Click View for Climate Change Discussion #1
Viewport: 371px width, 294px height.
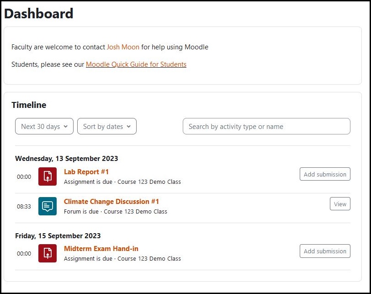[x=340, y=204]
